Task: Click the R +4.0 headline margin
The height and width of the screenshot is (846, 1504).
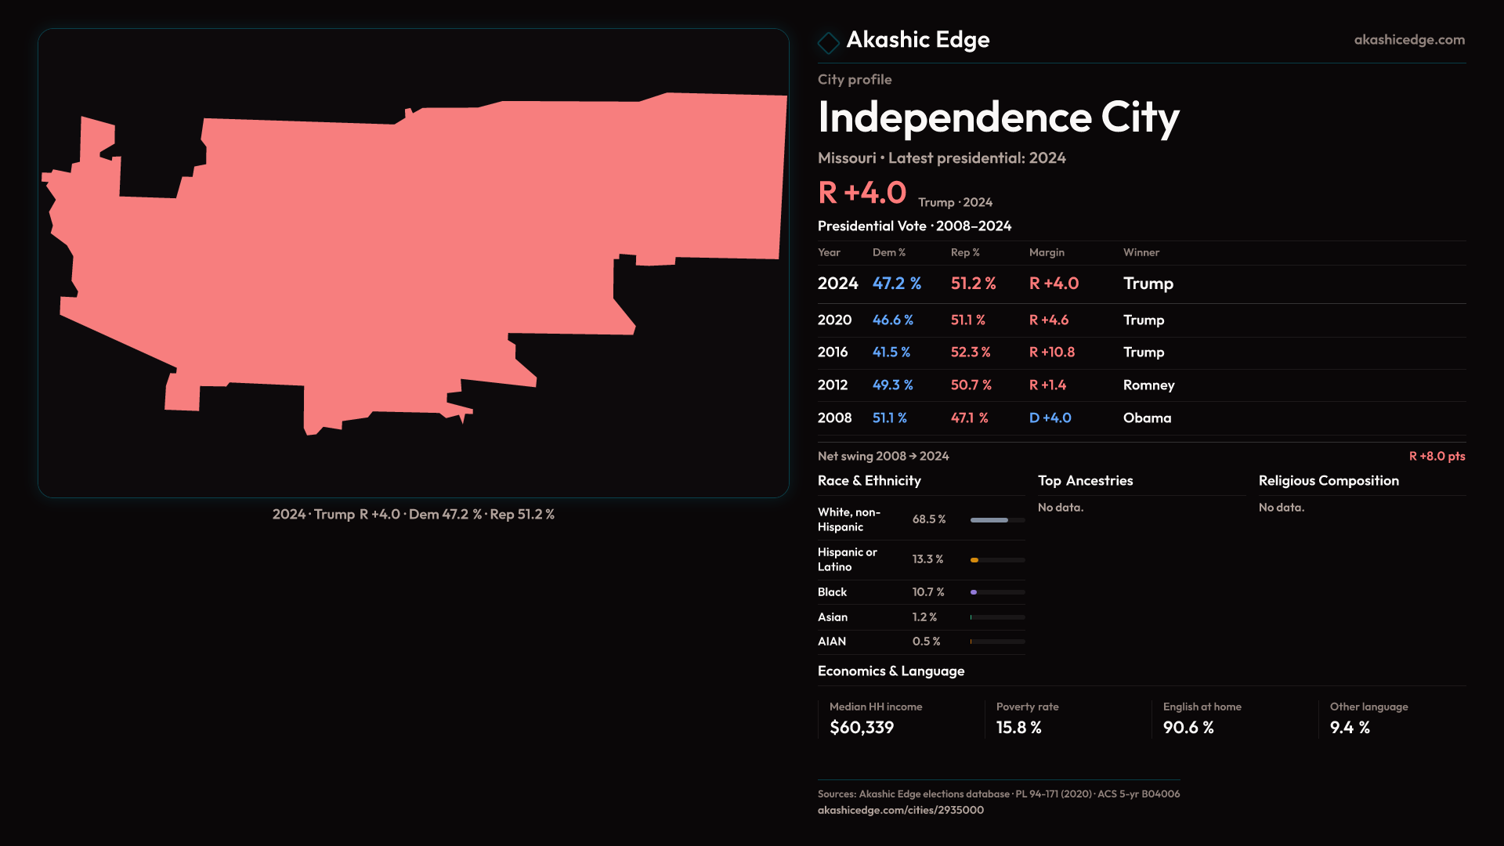Action: click(862, 193)
